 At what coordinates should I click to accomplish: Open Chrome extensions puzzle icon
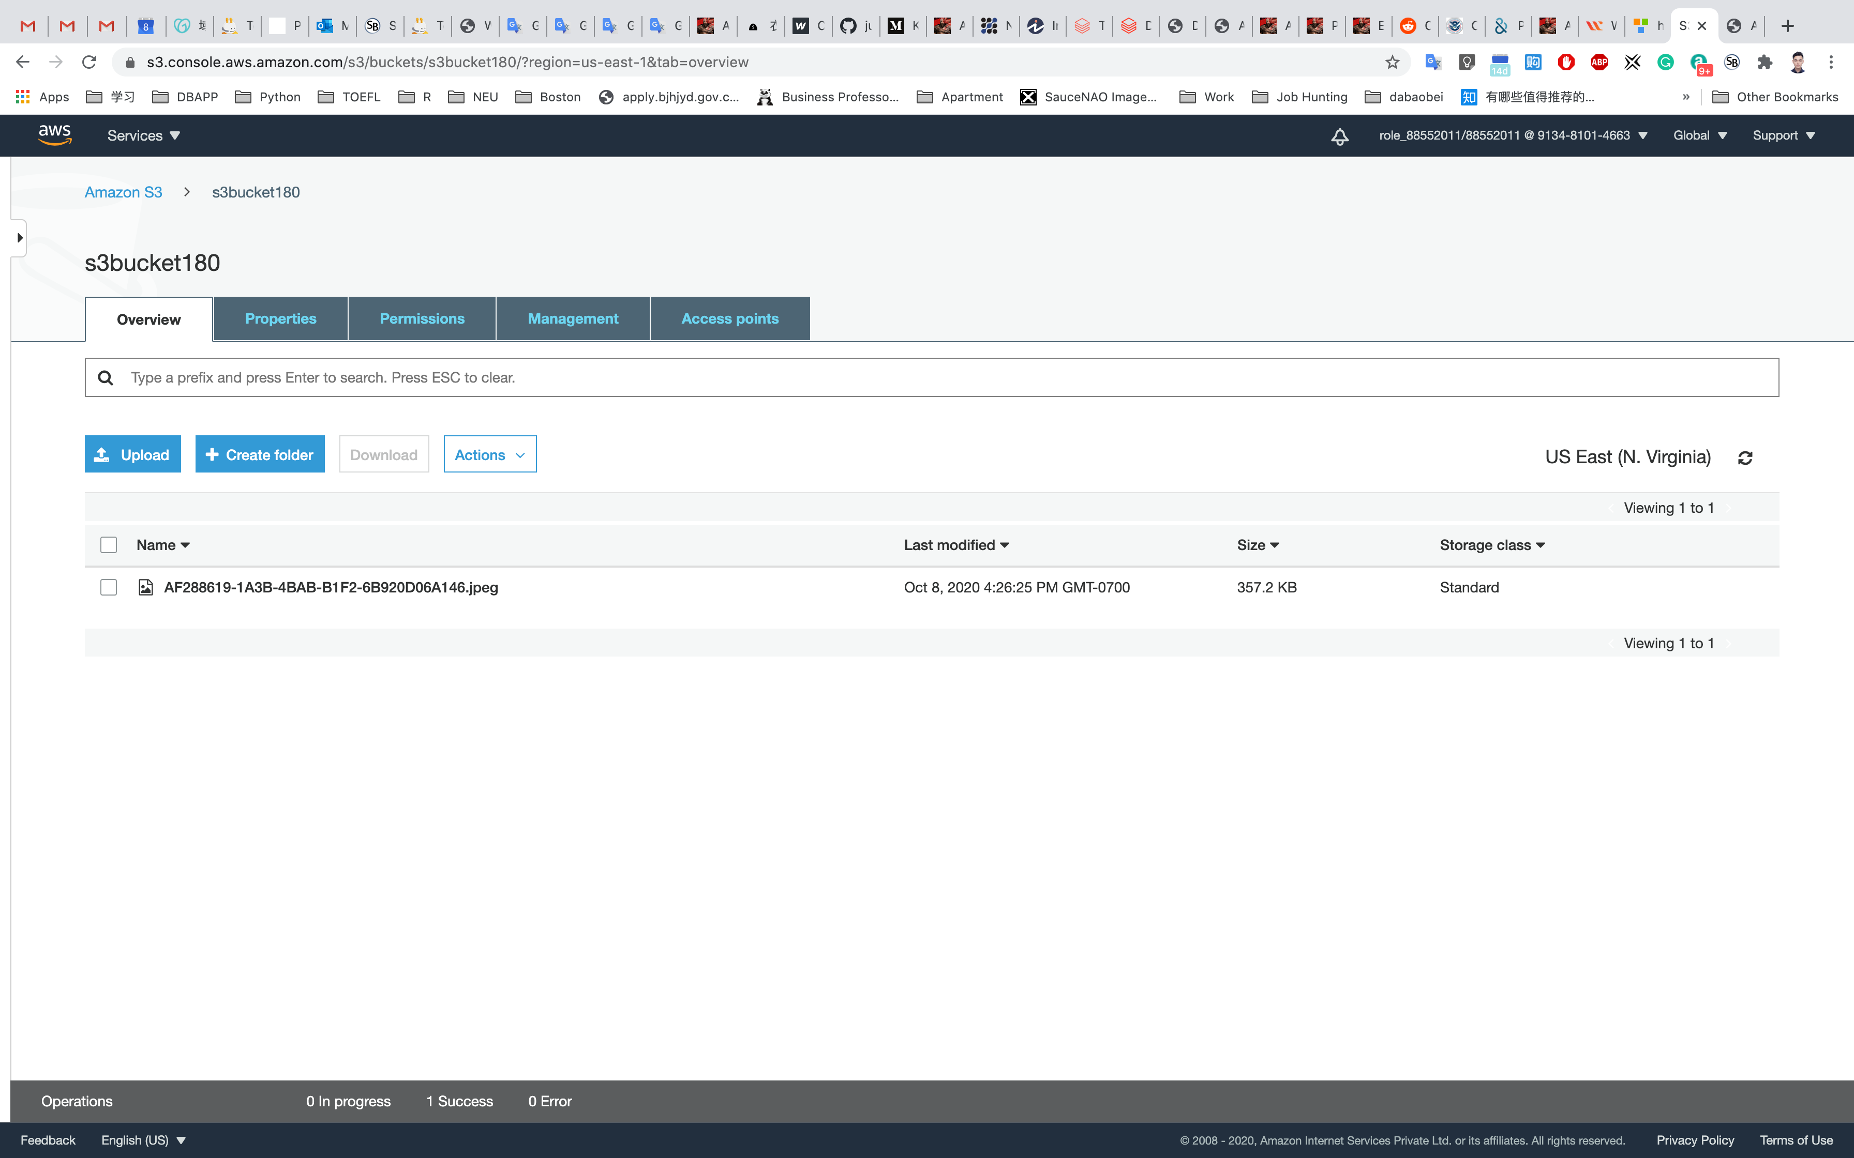pyautogui.click(x=1765, y=62)
